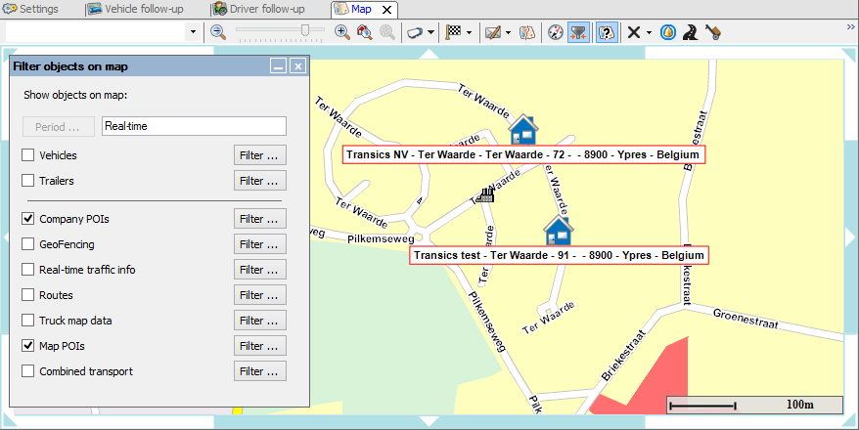
Task: Expand the X delete tool dropdown arrow
Action: (x=650, y=32)
